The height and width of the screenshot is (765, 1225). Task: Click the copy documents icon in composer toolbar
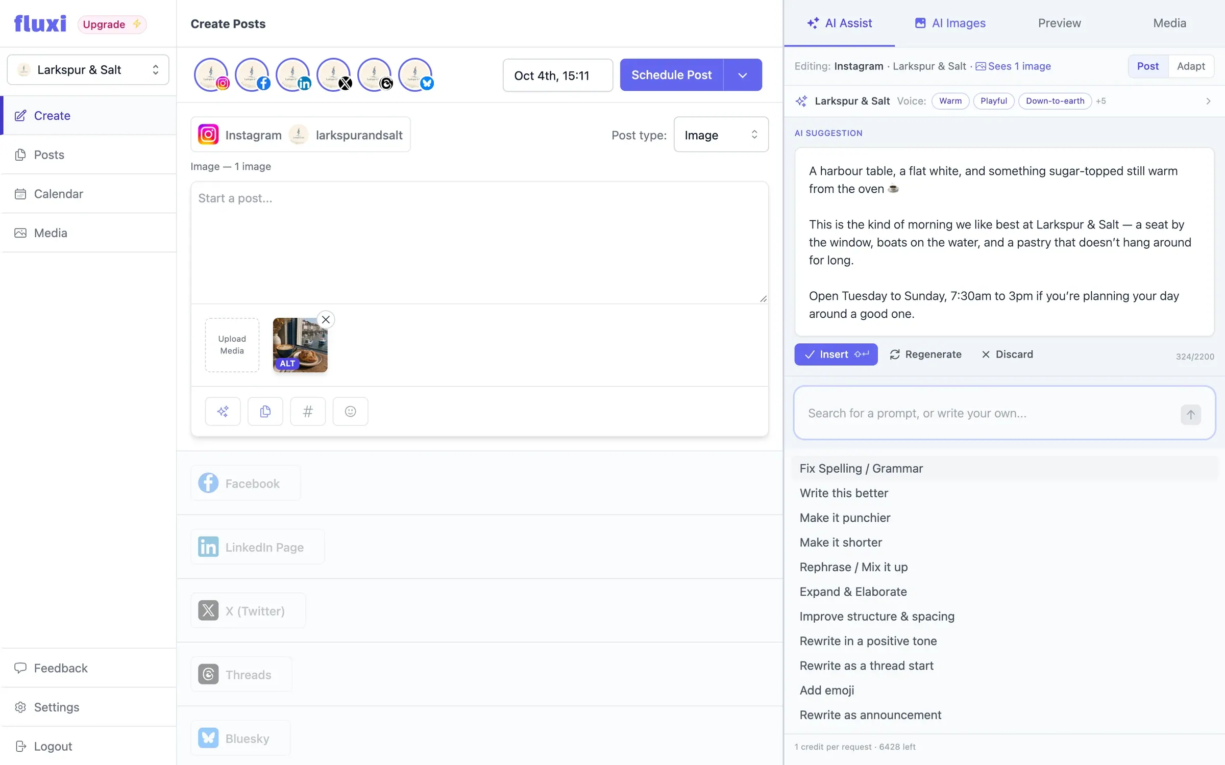tap(265, 411)
